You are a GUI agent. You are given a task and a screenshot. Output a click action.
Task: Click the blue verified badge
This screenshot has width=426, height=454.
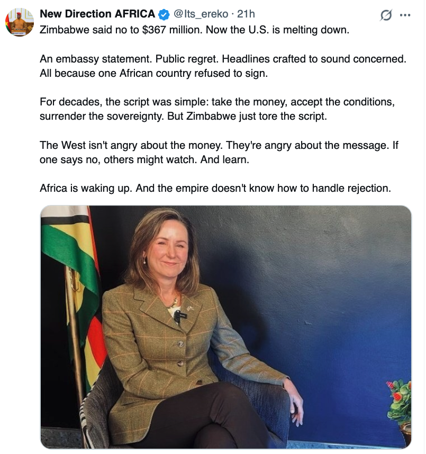164,14
